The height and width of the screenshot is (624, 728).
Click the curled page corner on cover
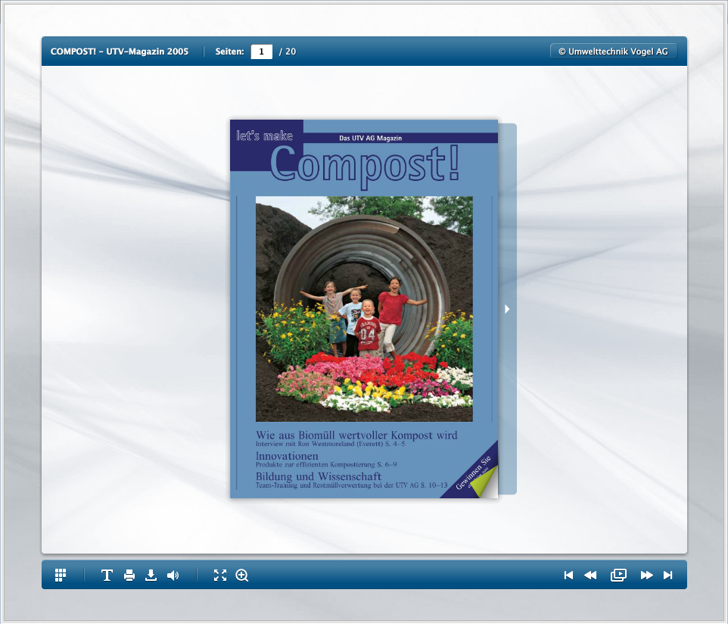click(x=484, y=483)
